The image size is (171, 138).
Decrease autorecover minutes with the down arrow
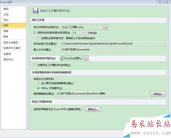[84, 34]
